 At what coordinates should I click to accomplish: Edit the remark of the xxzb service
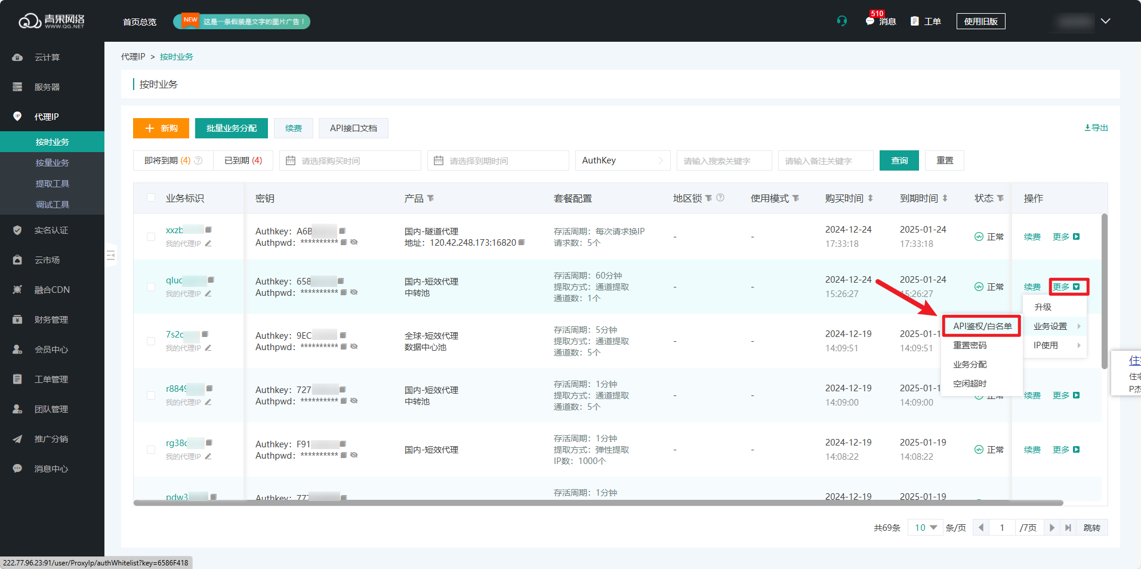click(x=208, y=243)
